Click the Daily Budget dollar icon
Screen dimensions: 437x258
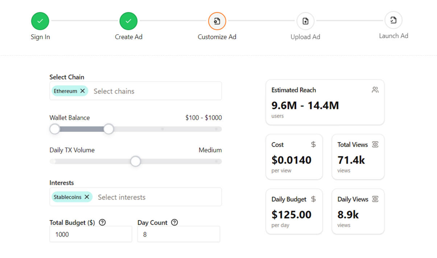(313, 199)
